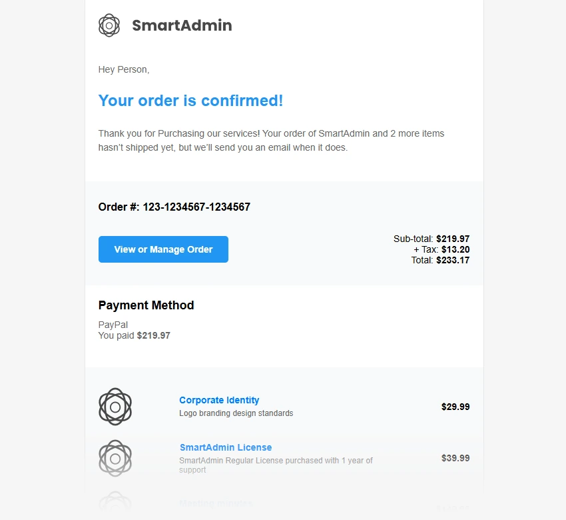Click 'Logo branding design standards' description
This screenshot has height=520, width=566.
pyautogui.click(x=236, y=413)
